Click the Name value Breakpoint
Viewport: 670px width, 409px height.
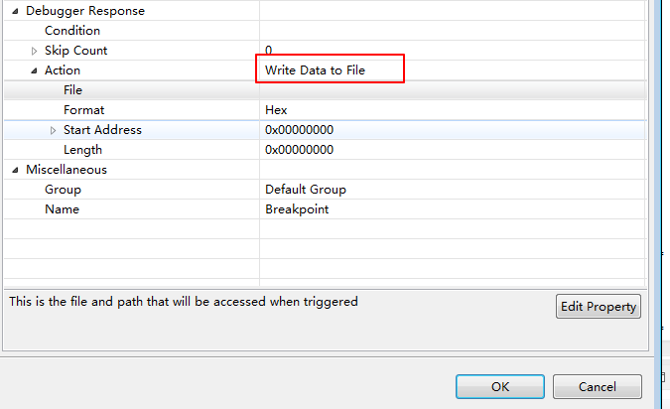(x=297, y=209)
